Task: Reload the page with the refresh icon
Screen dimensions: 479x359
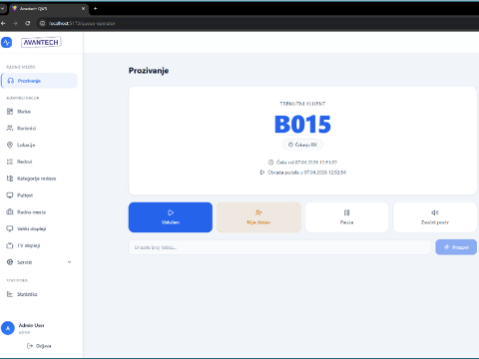Action: [28, 23]
